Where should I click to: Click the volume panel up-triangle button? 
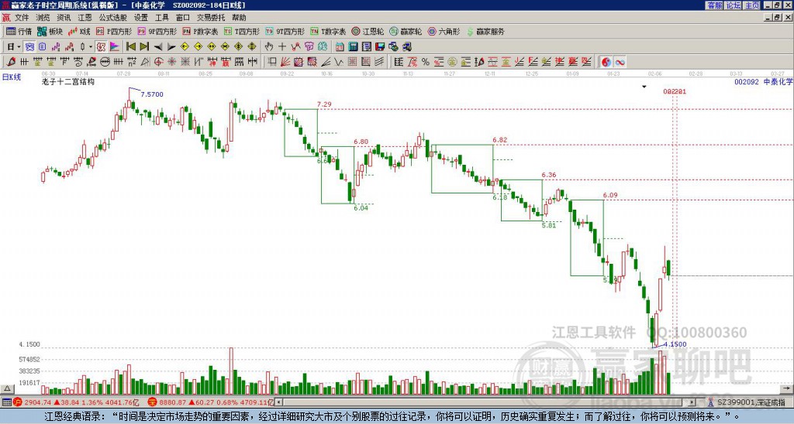tap(7, 388)
